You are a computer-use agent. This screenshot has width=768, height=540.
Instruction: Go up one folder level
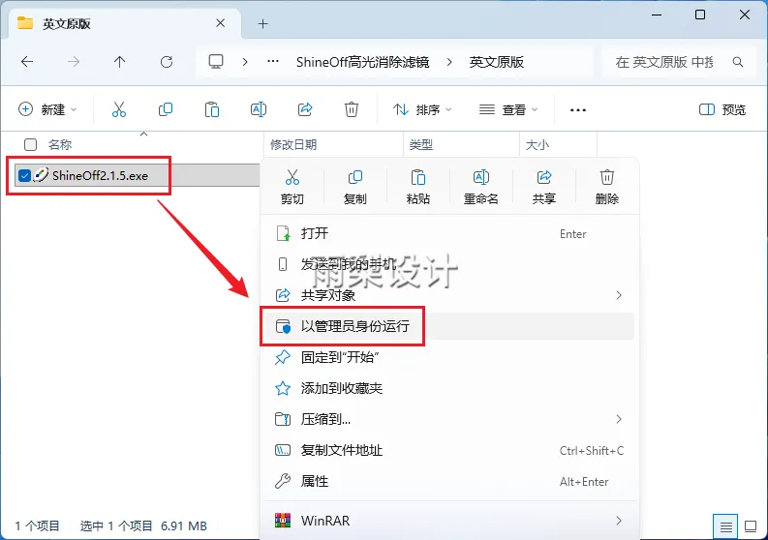(119, 62)
